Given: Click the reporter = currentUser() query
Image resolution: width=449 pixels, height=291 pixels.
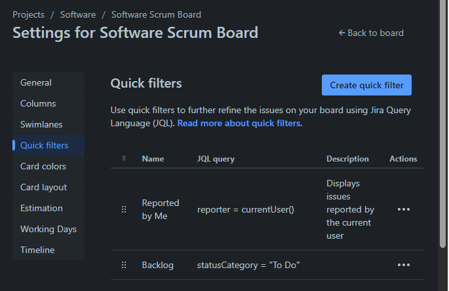Looking at the screenshot, I should (x=245, y=210).
